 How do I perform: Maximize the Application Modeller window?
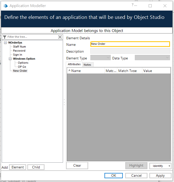click(150, 6)
